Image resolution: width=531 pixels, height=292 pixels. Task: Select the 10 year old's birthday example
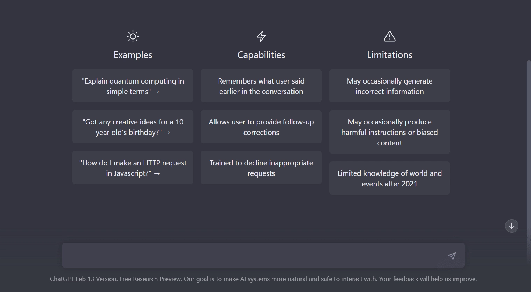pos(133,127)
